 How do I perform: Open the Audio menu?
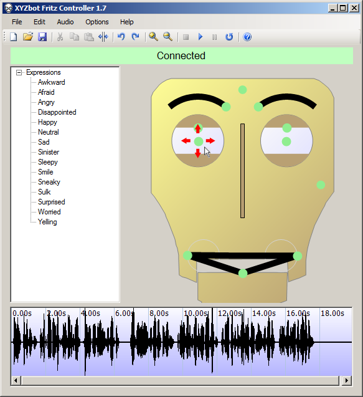[65, 22]
